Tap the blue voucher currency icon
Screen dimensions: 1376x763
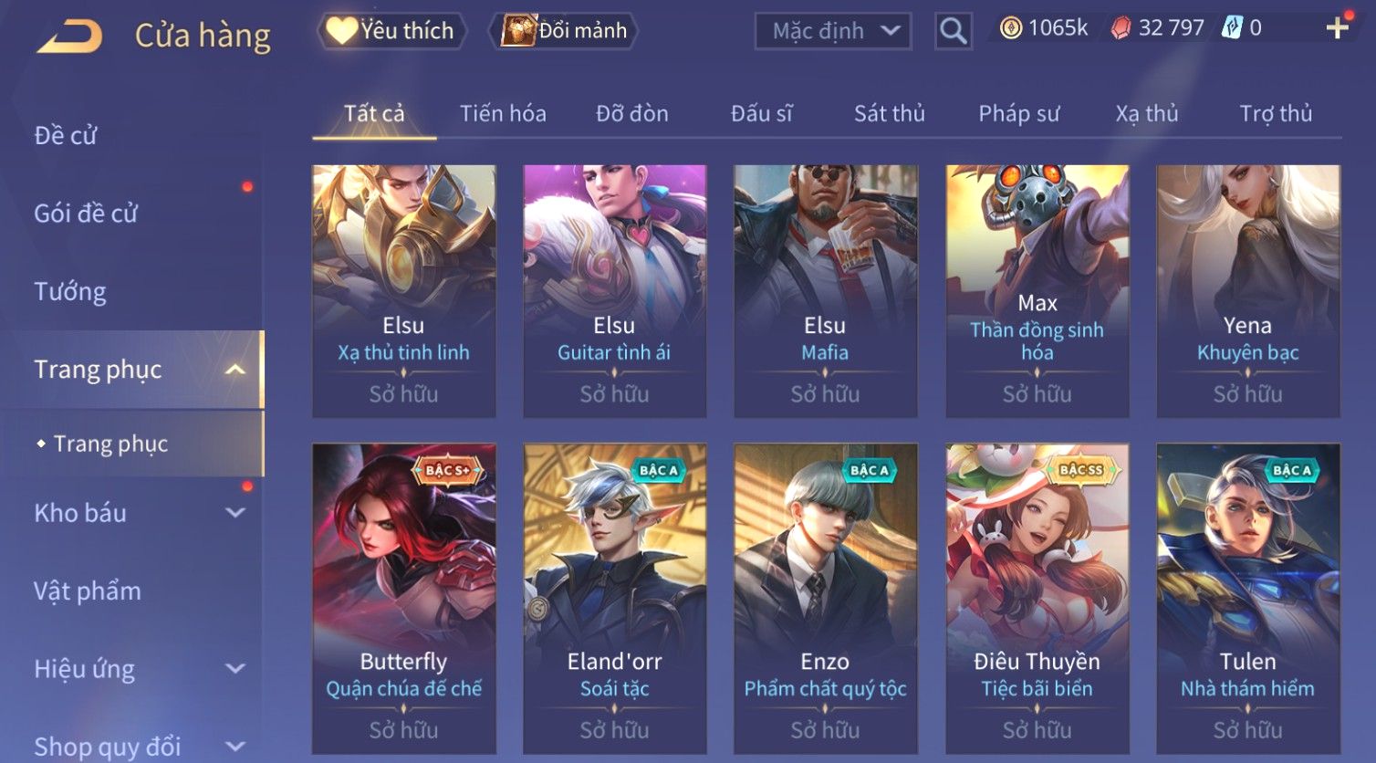1233,28
